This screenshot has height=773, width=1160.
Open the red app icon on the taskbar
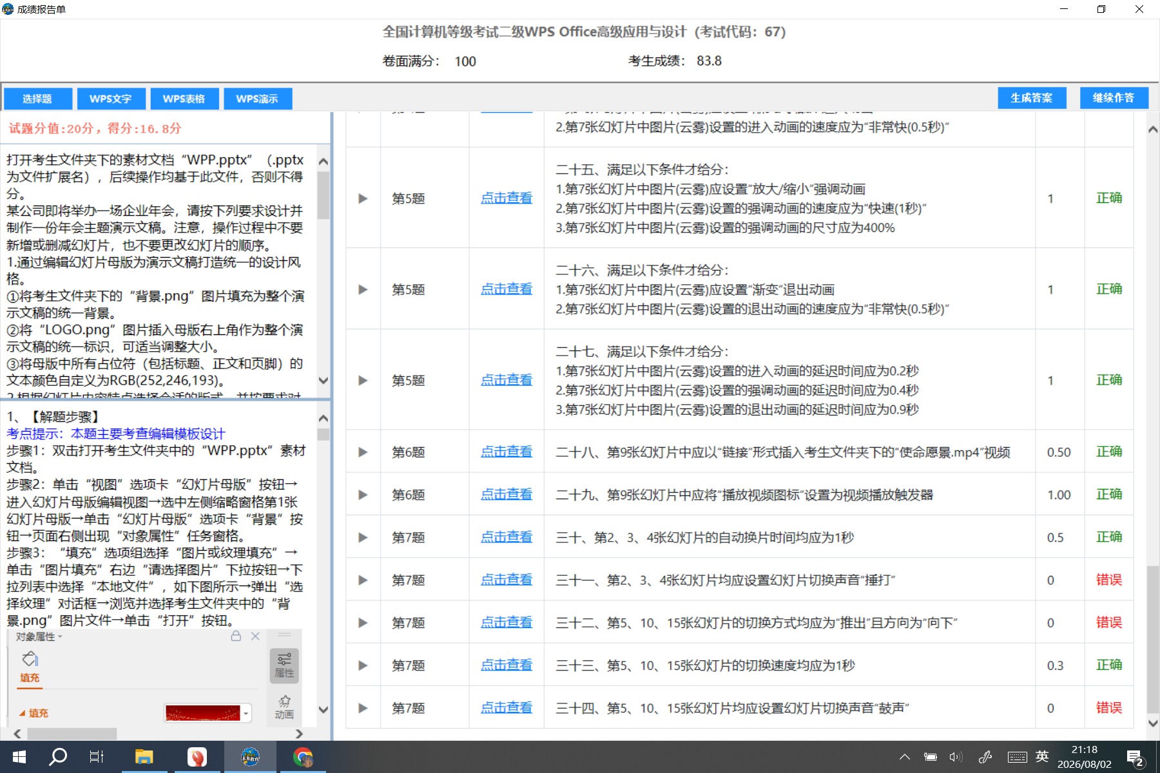pyautogui.click(x=197, y=757)
